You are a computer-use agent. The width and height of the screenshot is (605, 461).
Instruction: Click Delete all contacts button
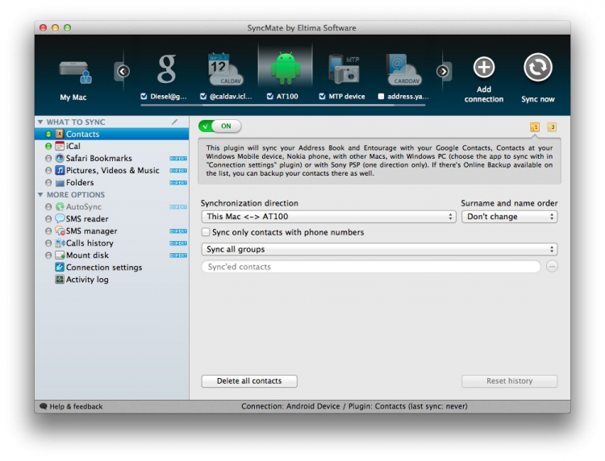tap(249, 381)
